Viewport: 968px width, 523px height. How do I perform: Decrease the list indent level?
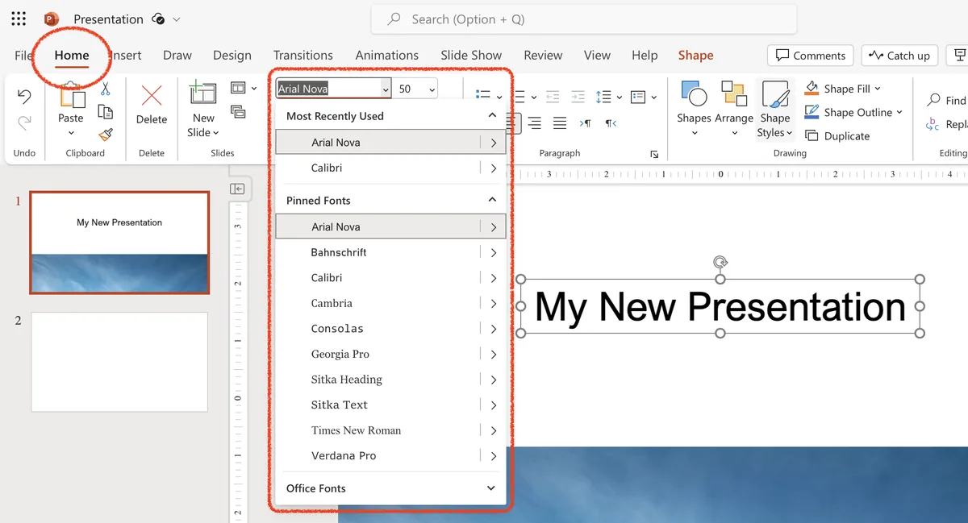553,97
